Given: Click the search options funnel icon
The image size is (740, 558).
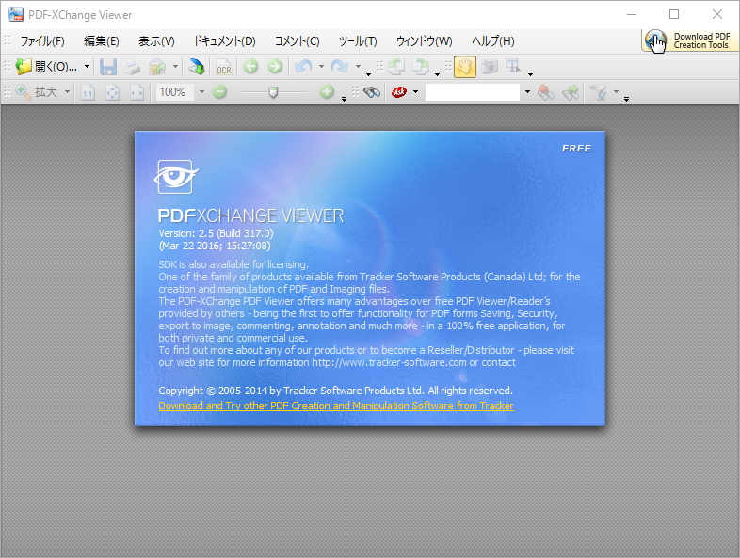Looking at the screenshot, I should (599, 92).
